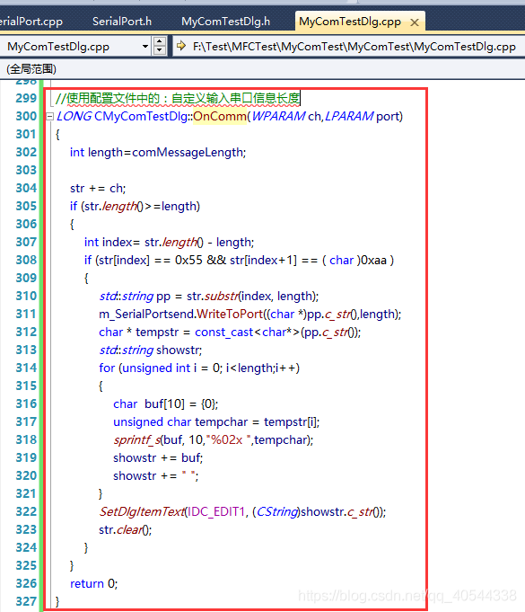Click the down arrow of file stepper

click(160, 50)
